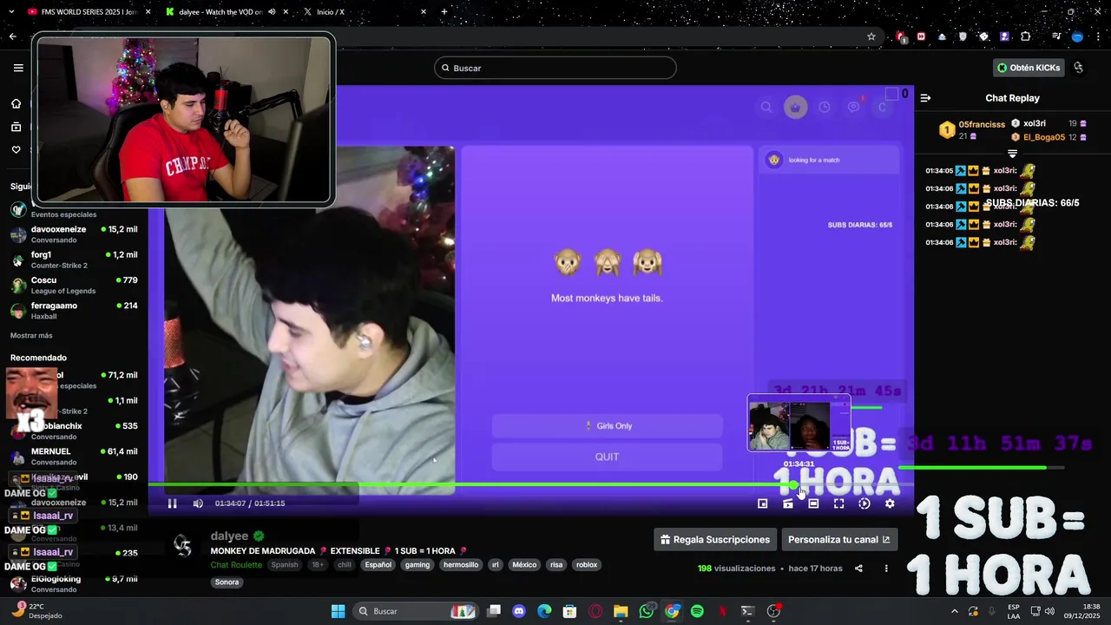Select the México tag
The height and width of the screenshot is (625, 1111).
coord(524,564)
